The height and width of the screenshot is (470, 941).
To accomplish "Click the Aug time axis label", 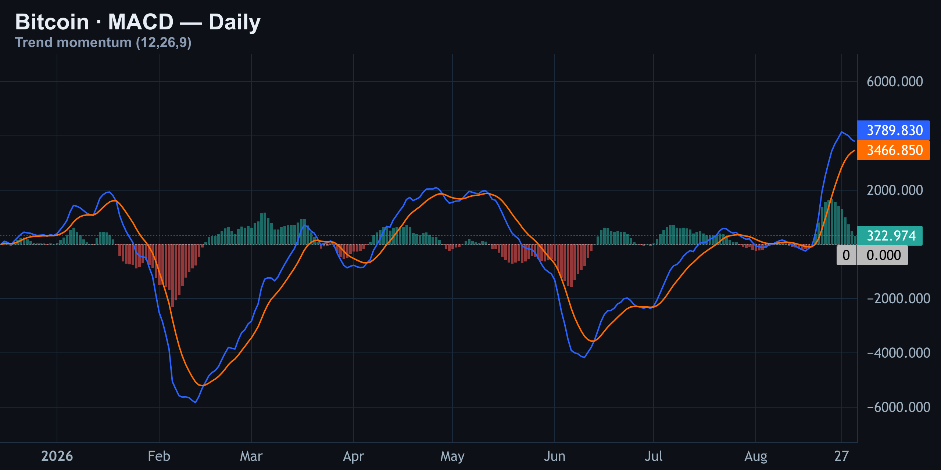I will (756, 456).
